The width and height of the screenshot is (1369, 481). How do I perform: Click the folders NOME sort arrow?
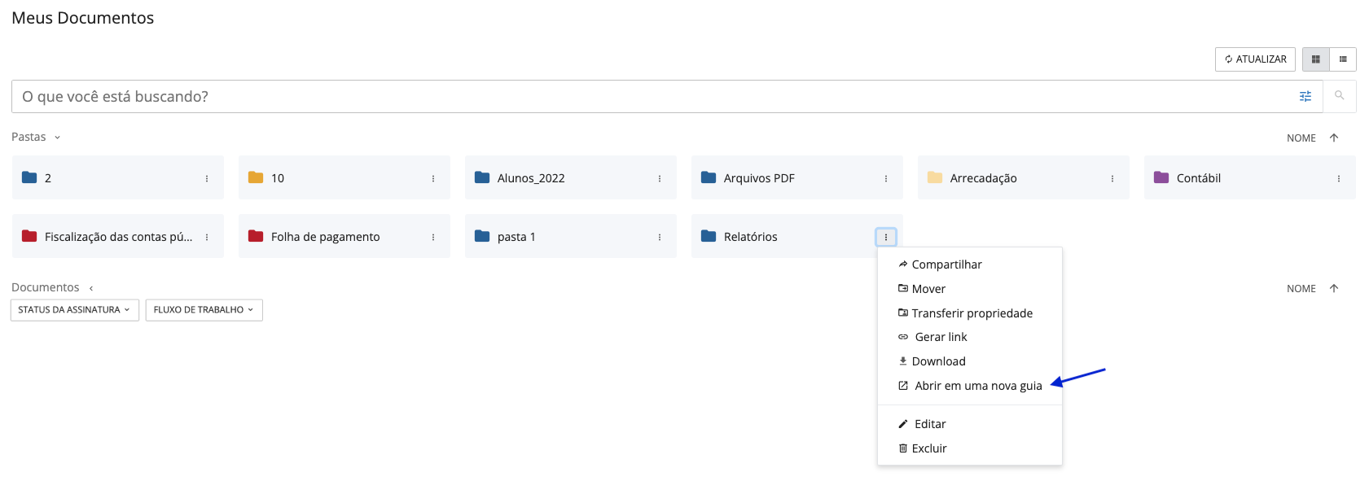click(1333, 138)
